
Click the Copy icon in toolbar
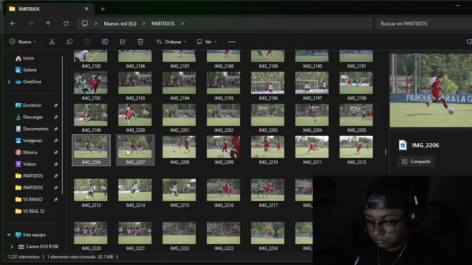70,42
